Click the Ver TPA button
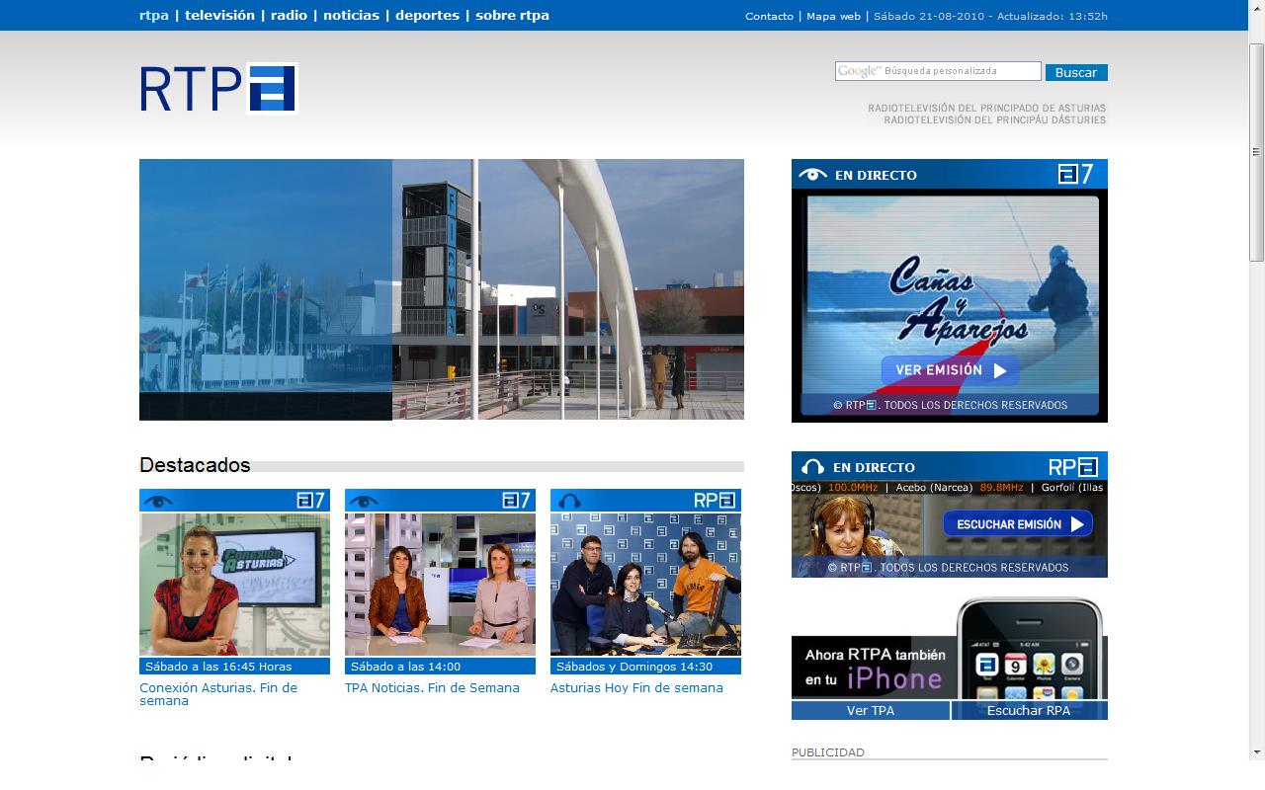Viewport: 1265px width, 790px height. tap(870, 711)
